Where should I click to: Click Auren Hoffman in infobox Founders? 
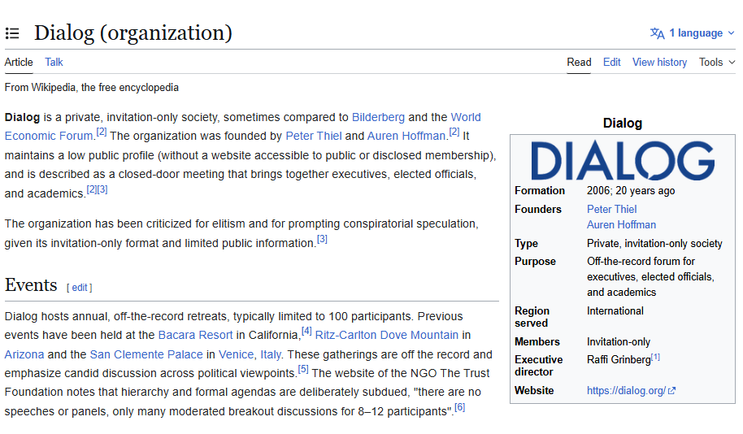click(x=621, y=224)
